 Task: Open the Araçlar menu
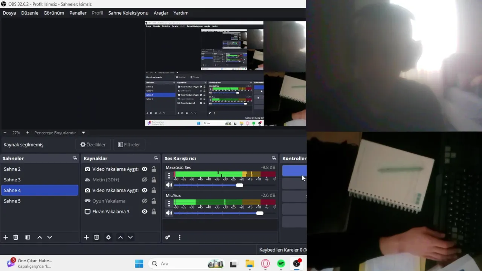pyautogui.click(x=161, y=13)
